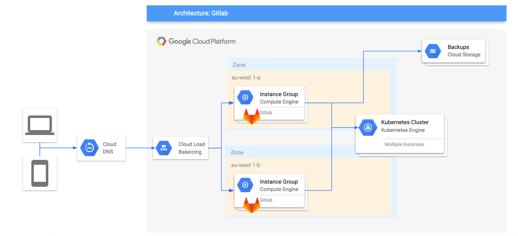Image resolution: width=518 pixels, height=236 pixels.
Task: Click the 'Cloud Load Balancing' label text
Action: click(x=191, y=148)
